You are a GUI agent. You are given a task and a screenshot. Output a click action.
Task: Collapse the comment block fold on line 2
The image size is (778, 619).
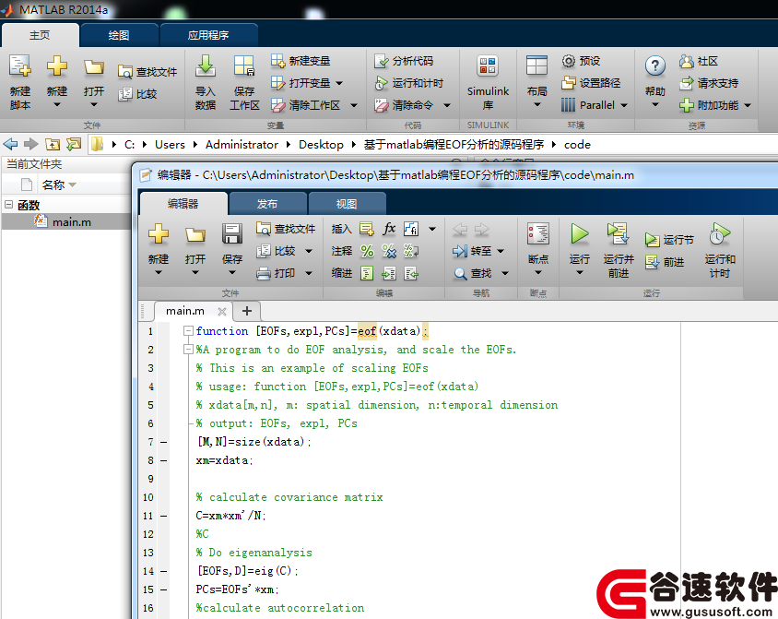coord(188,350)
